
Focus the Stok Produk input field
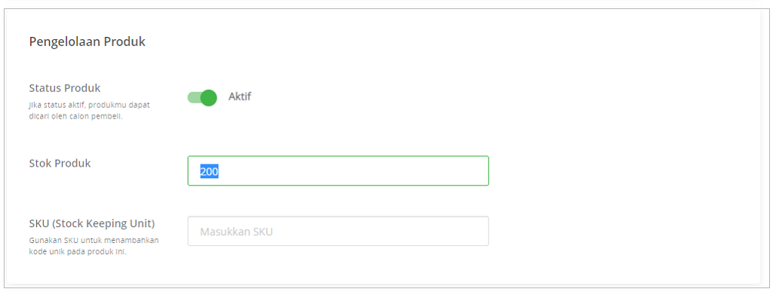coord(338,171)
